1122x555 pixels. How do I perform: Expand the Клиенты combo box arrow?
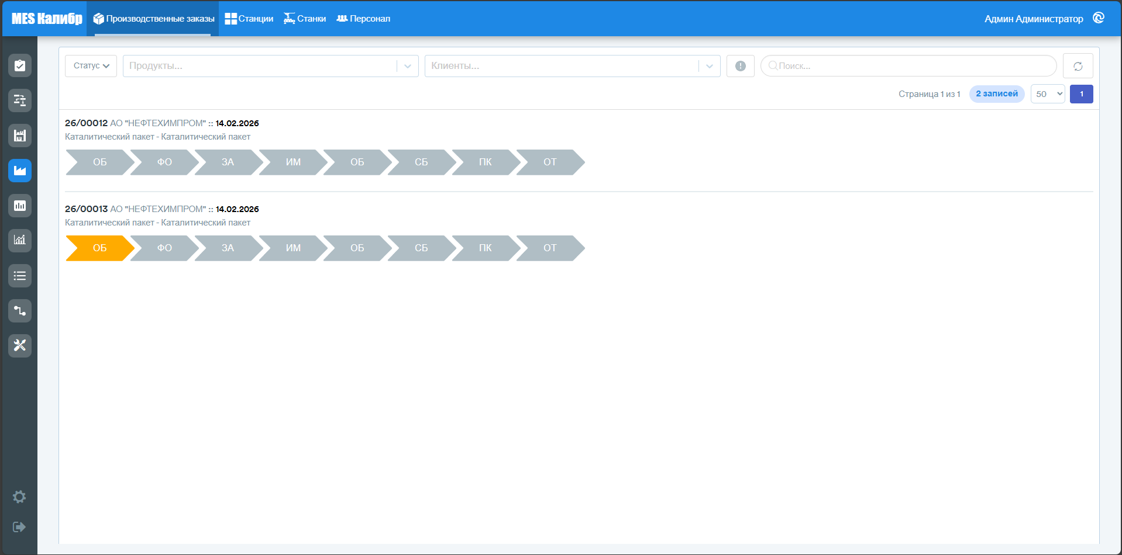pyautogui.click(x=710, y=66)
